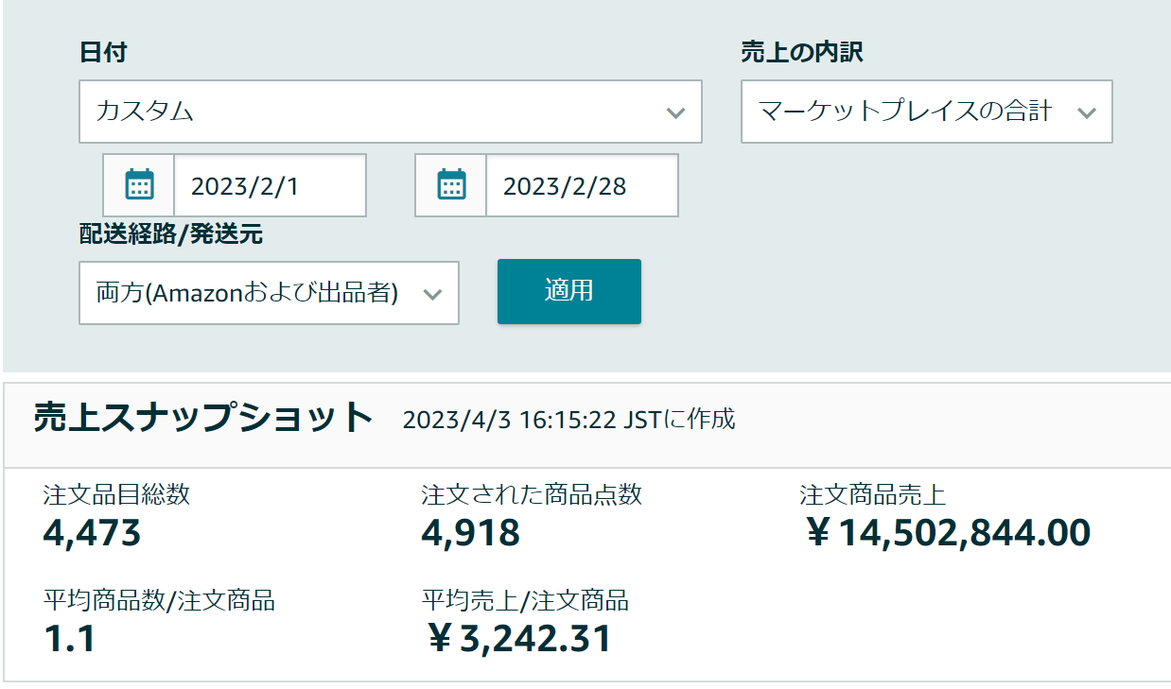Click the 配送経路/発送元 label
Viewport: 1171px width, 689px height.
pyautogui.click(x=171, y=235)
